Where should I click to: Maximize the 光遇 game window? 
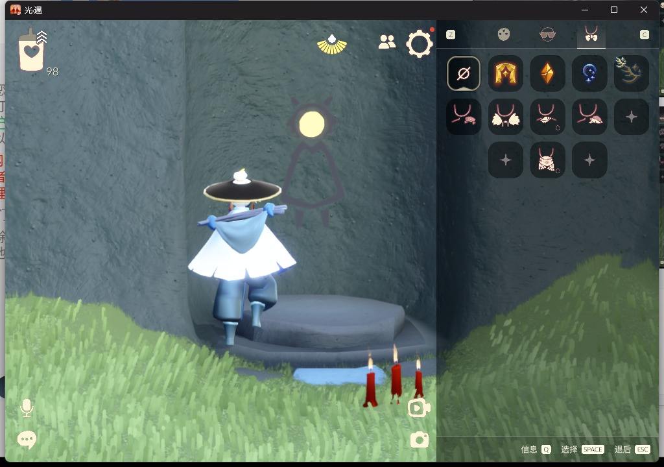point(614,10)
